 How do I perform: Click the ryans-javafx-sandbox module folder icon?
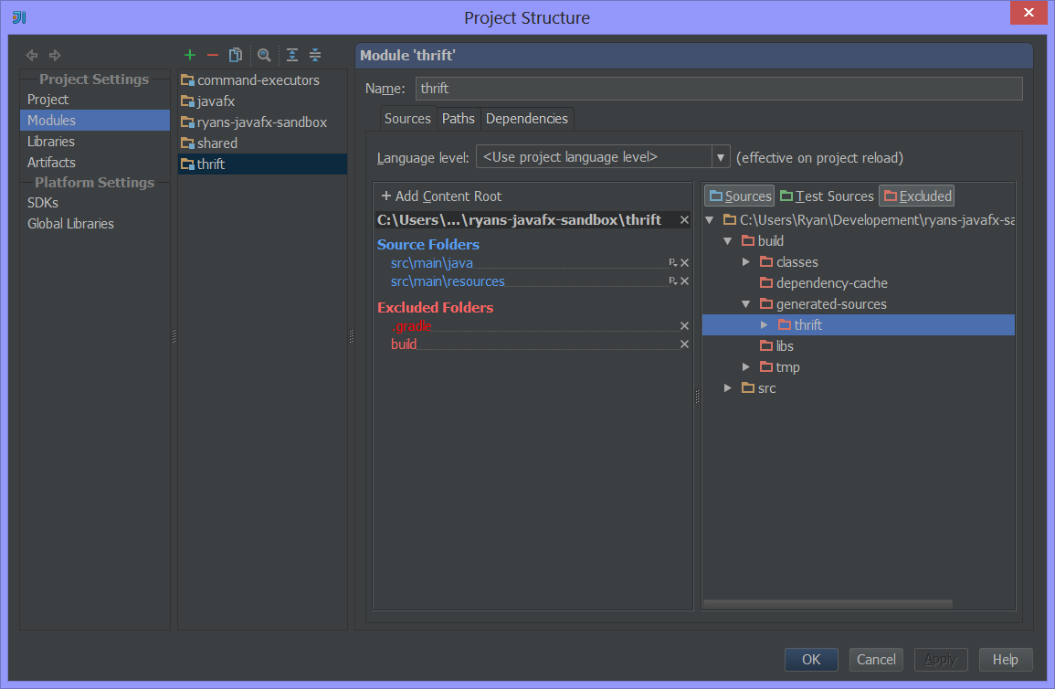(188, 122)
